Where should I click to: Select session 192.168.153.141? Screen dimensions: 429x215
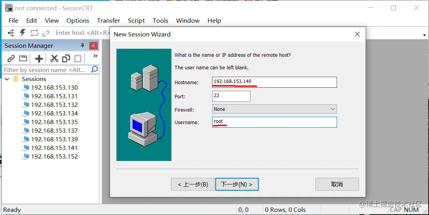click(x=54, y=148)
